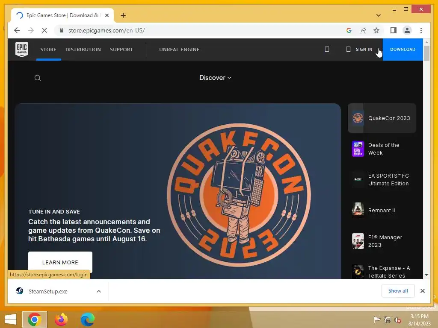Select Remnant II entry
This screenshot has height=328, width=438.
point(382,210)
